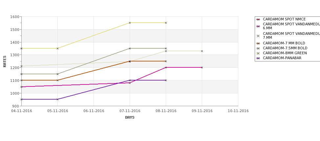Click the magenta 6.MM data point on 09-11-2016

(202, 67)
